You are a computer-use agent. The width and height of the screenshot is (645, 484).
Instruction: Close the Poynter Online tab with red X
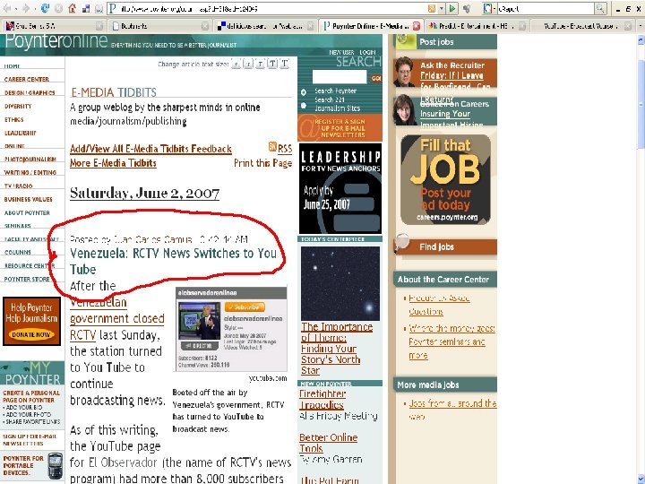coord(416,26)
